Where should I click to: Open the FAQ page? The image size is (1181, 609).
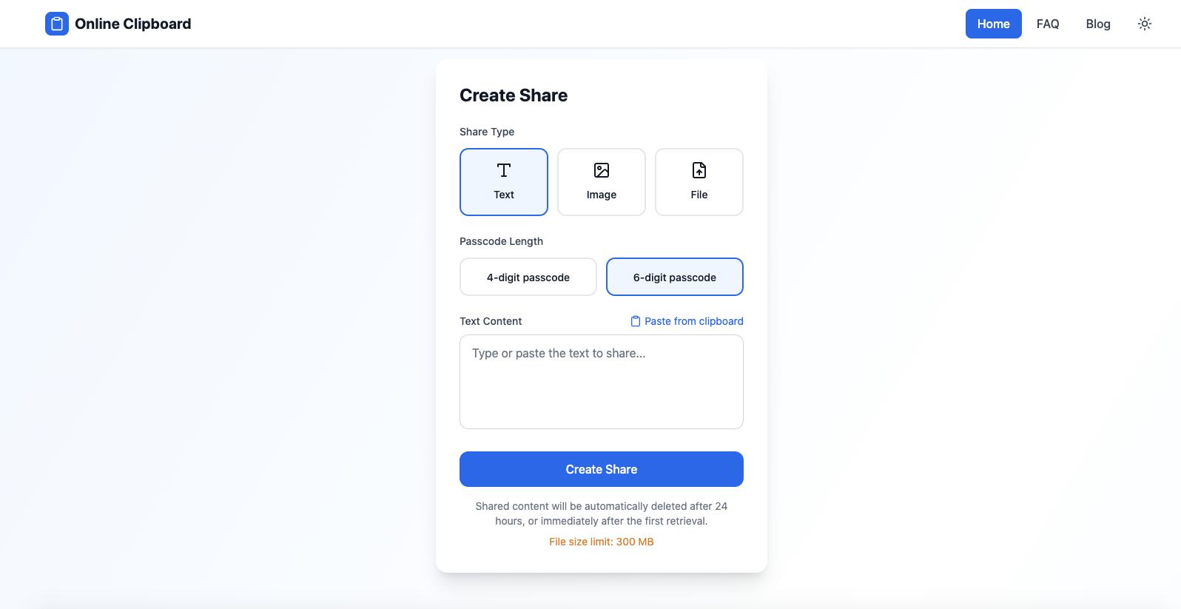point(1048,24)
